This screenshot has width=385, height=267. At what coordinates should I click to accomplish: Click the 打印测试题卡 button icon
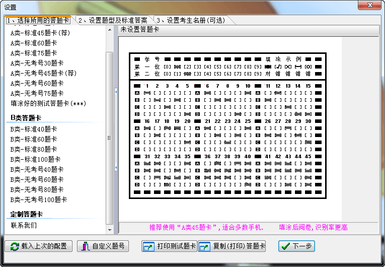pos(149,246)
